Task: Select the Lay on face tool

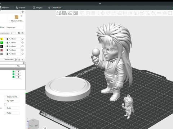Action: click(x=120, y=13)
